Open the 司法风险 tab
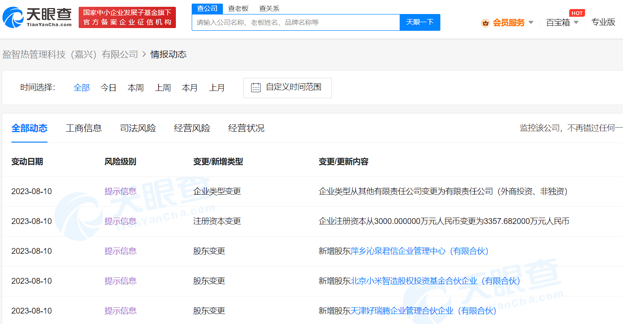Image resolution: width=623 pixels, height=324 pixels. click(138, 128)
